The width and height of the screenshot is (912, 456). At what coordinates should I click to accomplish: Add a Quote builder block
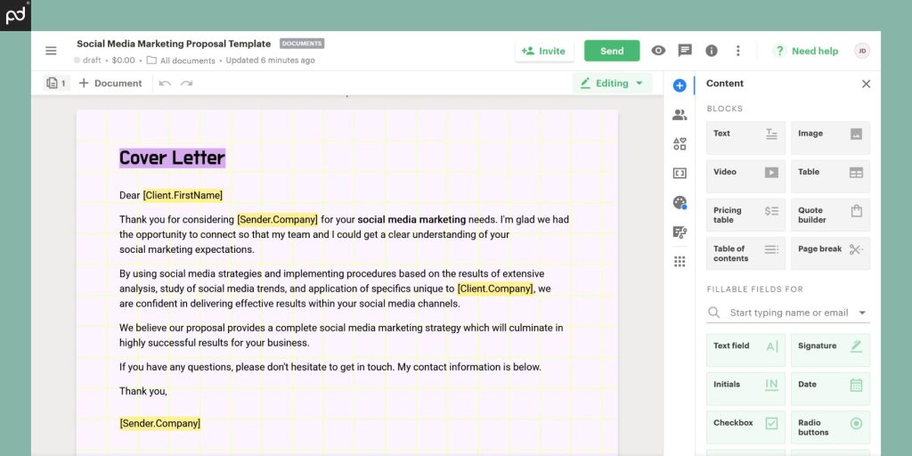pos(830,215)
